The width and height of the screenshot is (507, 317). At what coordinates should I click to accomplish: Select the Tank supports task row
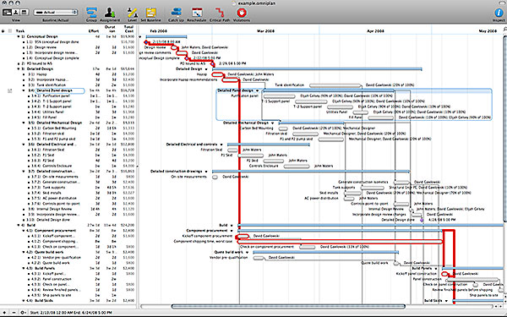(68, 188)
